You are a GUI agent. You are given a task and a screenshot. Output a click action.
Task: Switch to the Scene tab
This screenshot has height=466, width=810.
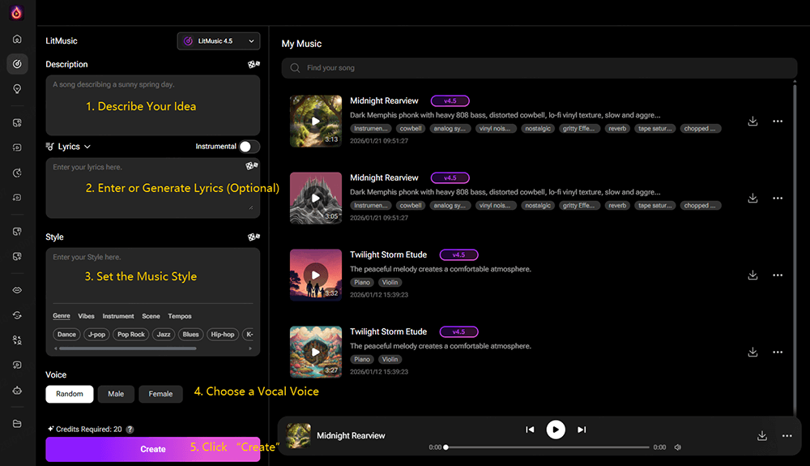(151, 315)
